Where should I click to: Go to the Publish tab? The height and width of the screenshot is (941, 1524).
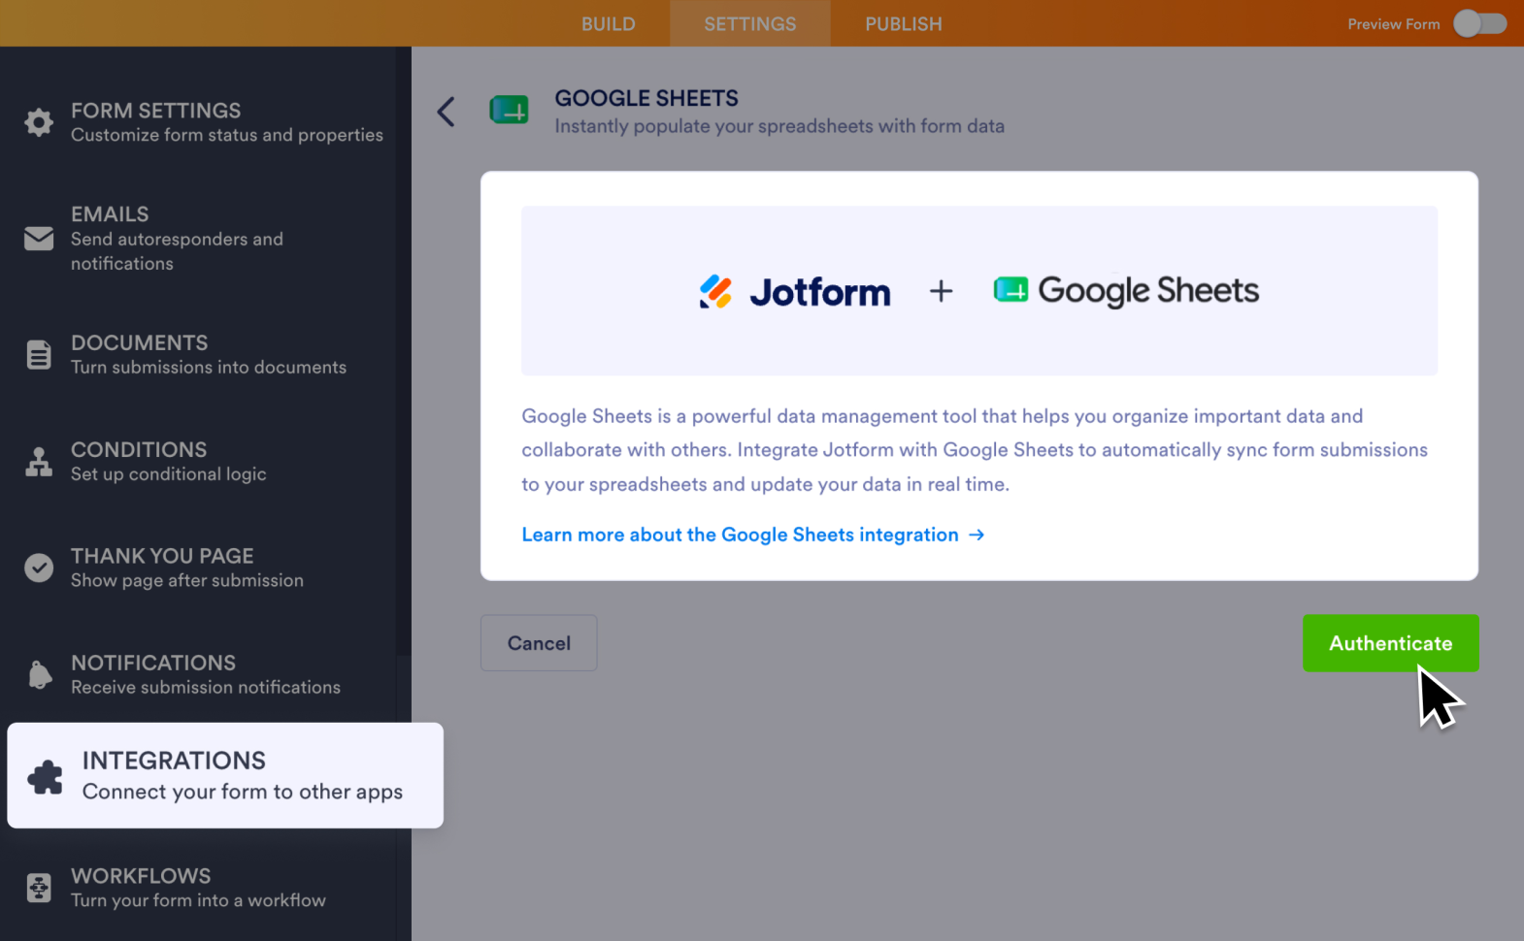[x=904, y=23]
